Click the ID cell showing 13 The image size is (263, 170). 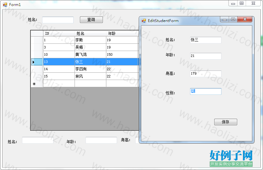(59, 62)
